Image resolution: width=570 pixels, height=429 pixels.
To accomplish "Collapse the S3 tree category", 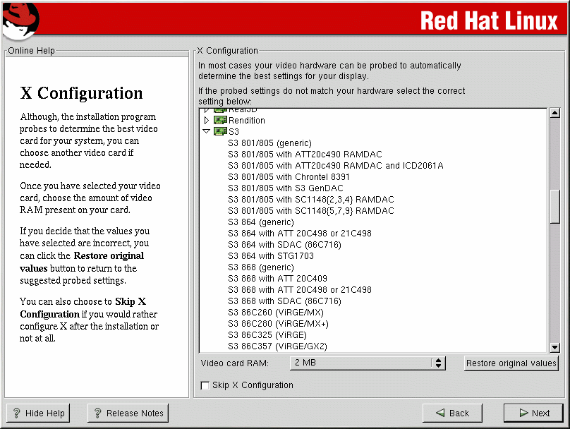I will tap(207, 132).
